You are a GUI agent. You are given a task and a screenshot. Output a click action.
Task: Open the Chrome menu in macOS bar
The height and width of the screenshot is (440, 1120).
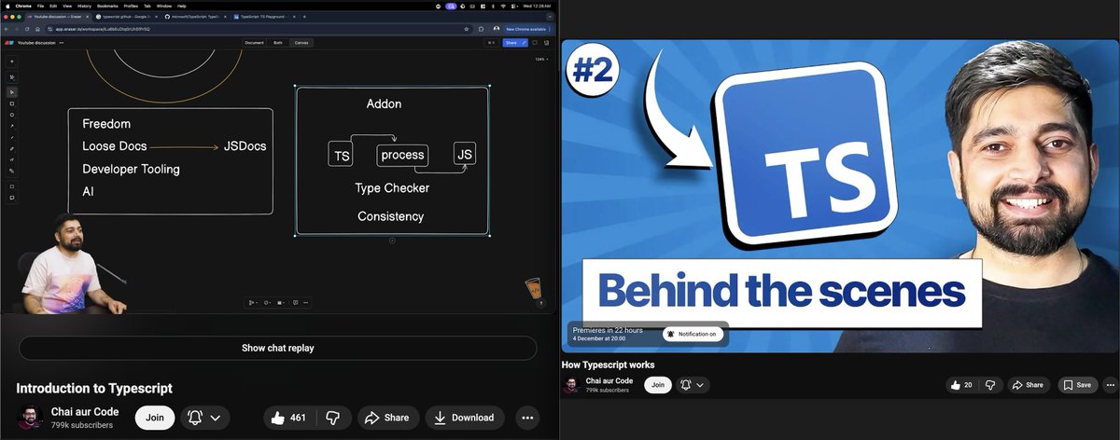23,6
